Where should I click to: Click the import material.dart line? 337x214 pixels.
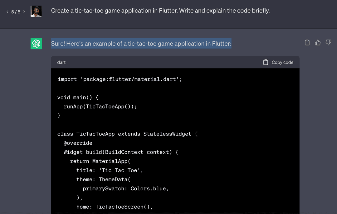coord(120,79)
